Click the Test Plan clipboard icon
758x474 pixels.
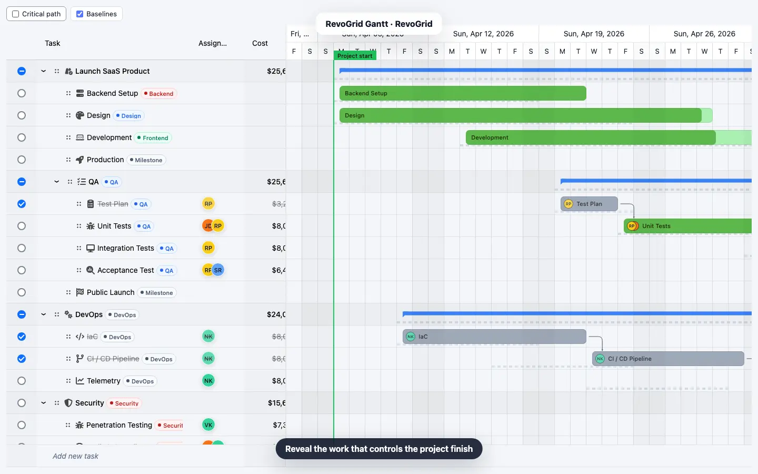tap(91, 204)
